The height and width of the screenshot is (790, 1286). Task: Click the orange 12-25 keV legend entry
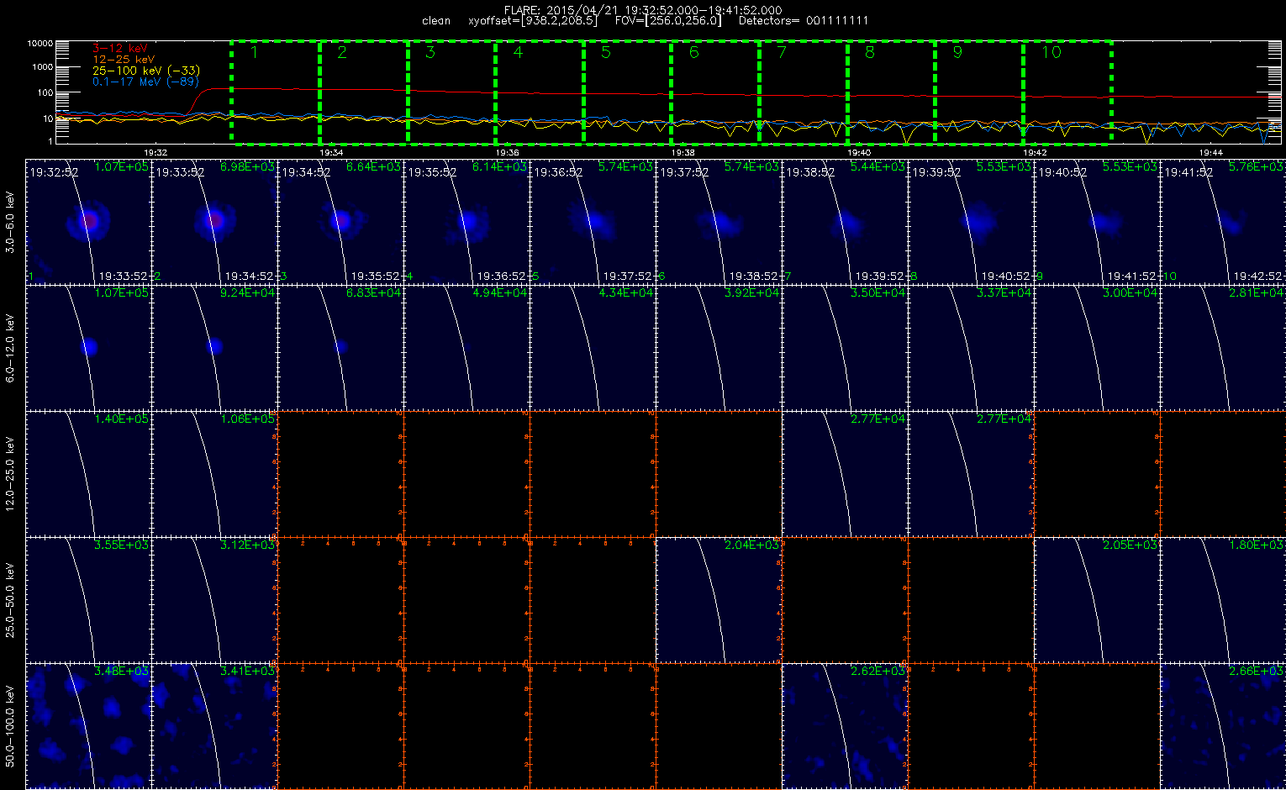(x=124, y=60)
